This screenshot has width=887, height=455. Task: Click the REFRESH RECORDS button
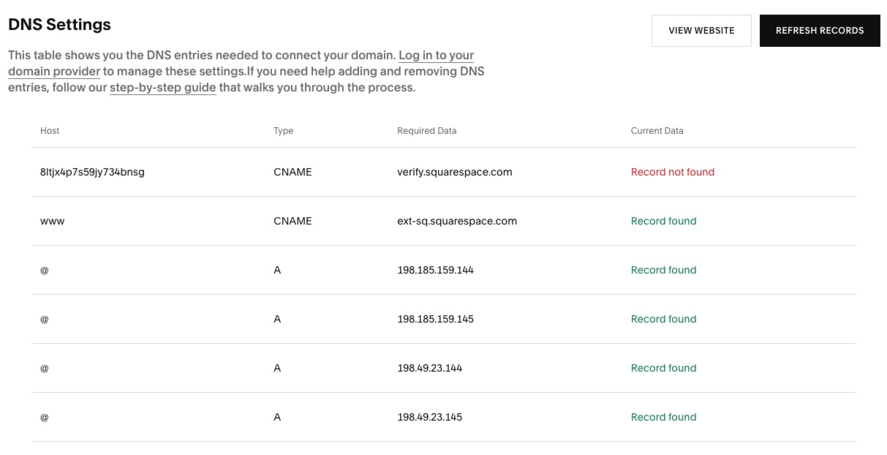[x=820, y=30]
